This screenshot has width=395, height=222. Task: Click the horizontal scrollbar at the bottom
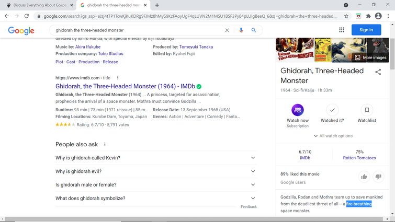tap(195, 219)
